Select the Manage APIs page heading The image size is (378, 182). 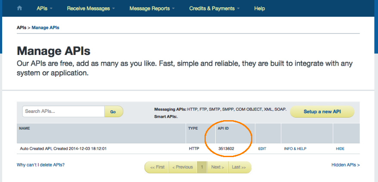click(53, 51)
